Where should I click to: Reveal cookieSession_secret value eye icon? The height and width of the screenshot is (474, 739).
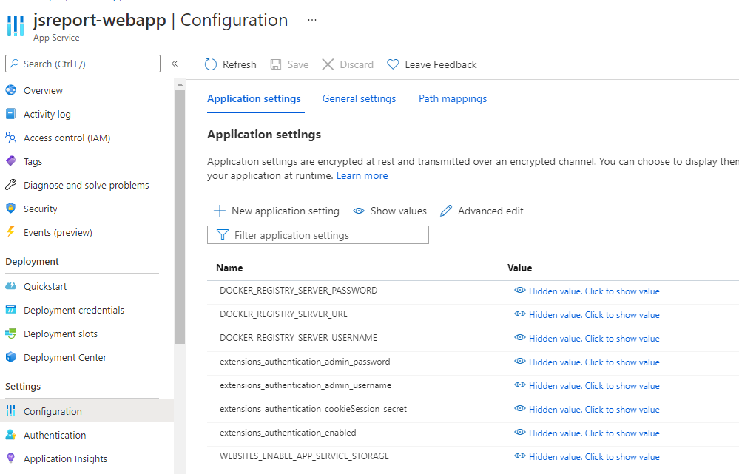[520, 408]
